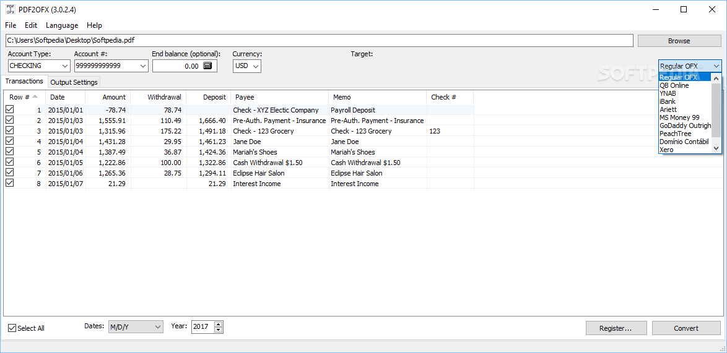Select the Jane Doe memo cell

coord(377,142)
